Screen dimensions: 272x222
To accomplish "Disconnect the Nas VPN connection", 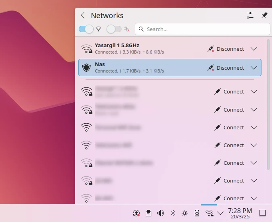I will (226, 68).
